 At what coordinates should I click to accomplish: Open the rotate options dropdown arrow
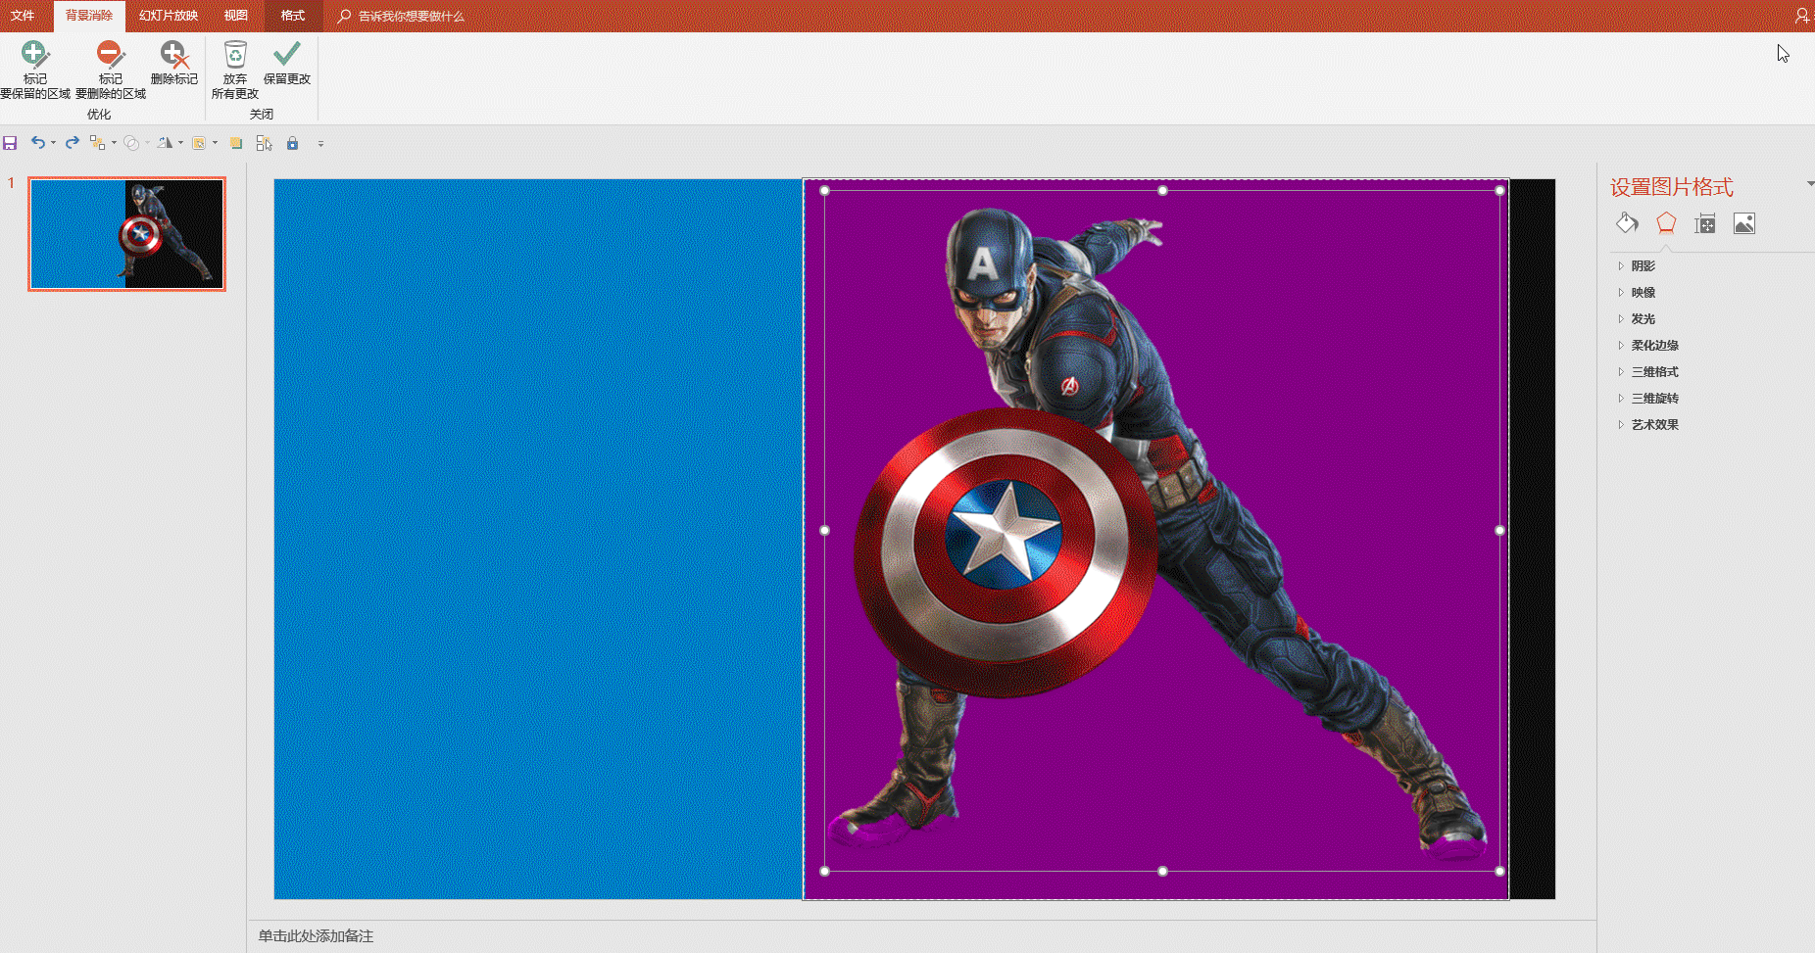tap(180, 143)
